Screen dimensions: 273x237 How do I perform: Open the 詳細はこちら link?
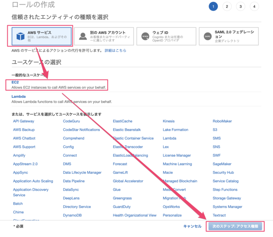tap(115, 50)
